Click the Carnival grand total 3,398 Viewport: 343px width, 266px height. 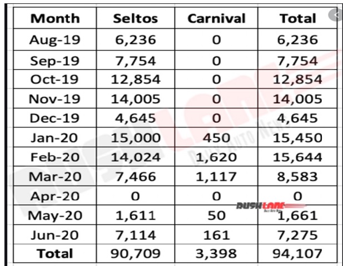click(x=216, y=254)
